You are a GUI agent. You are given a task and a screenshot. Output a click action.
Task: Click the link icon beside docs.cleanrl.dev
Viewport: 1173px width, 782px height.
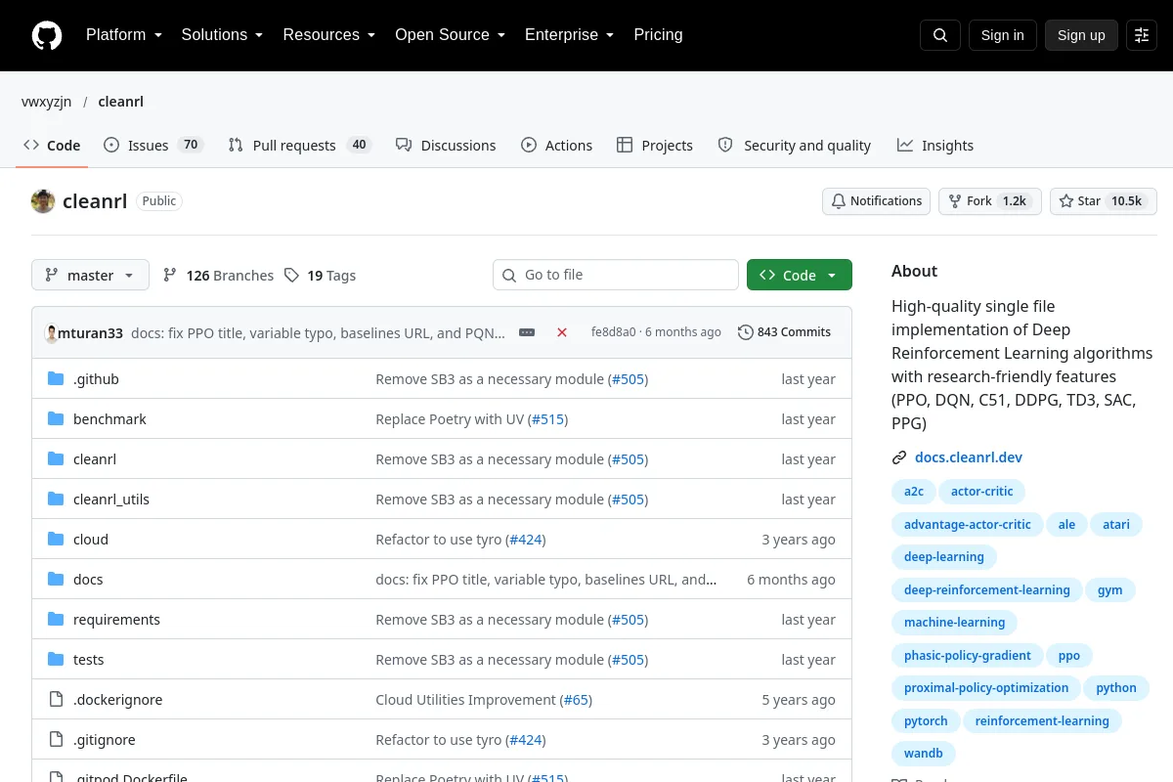(899, 457)
